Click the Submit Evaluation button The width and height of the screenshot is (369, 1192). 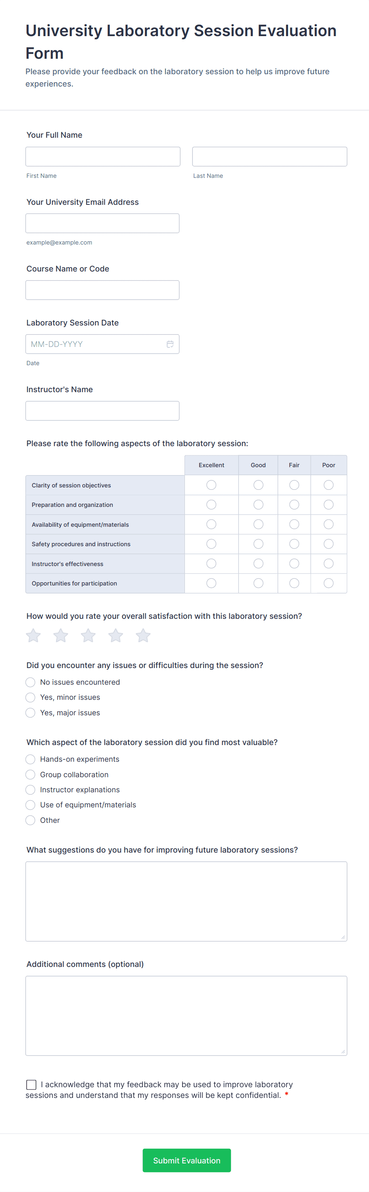[x=186, y=1160]
